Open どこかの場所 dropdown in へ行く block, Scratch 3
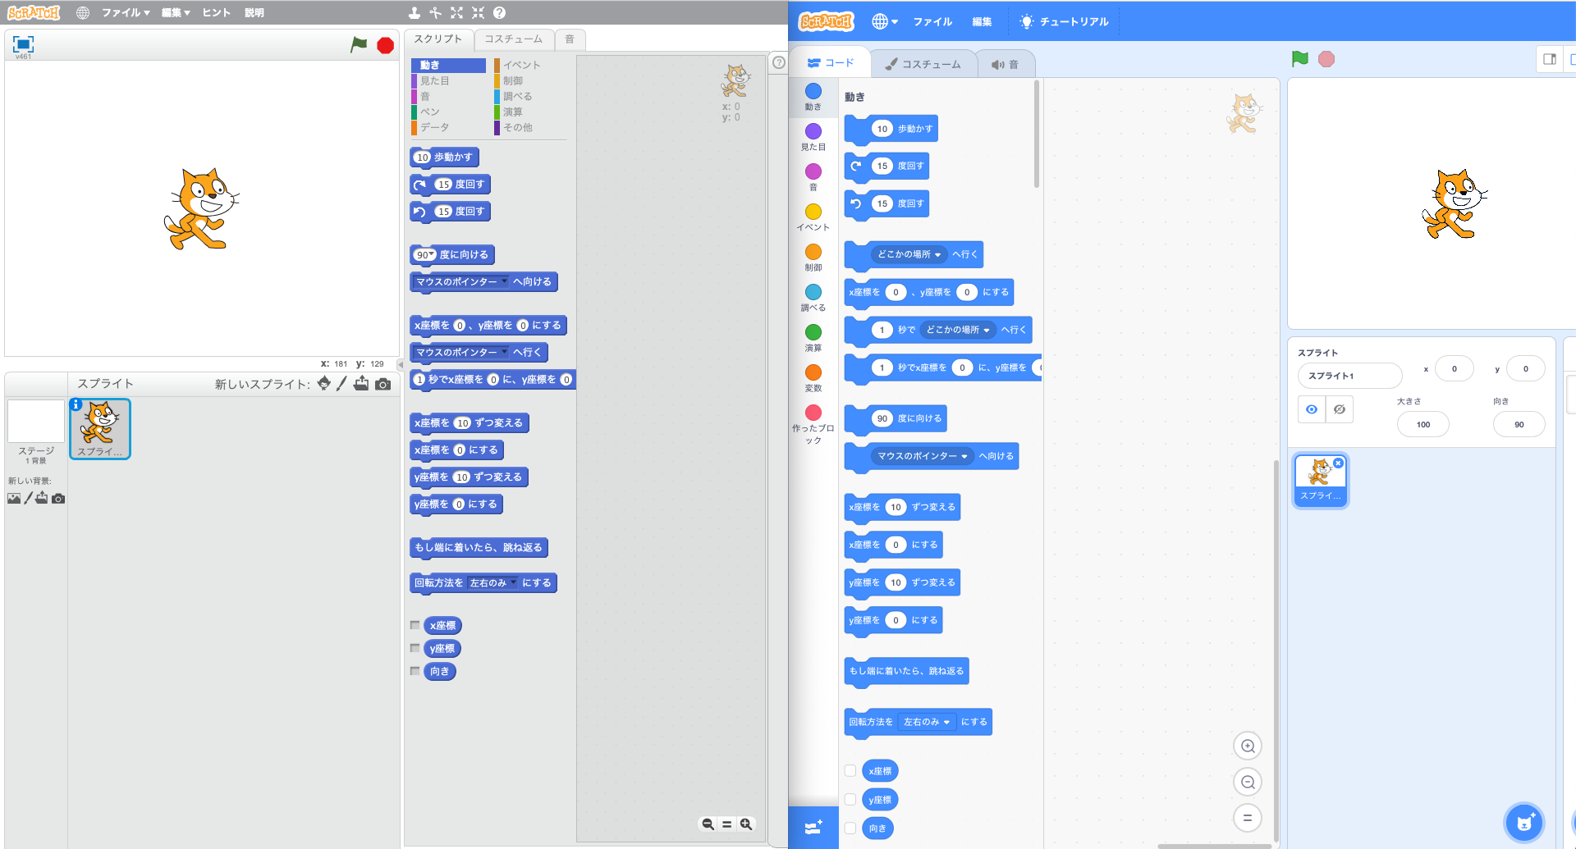Screen dimensions: 1576x849 click(x=909, y=254)
